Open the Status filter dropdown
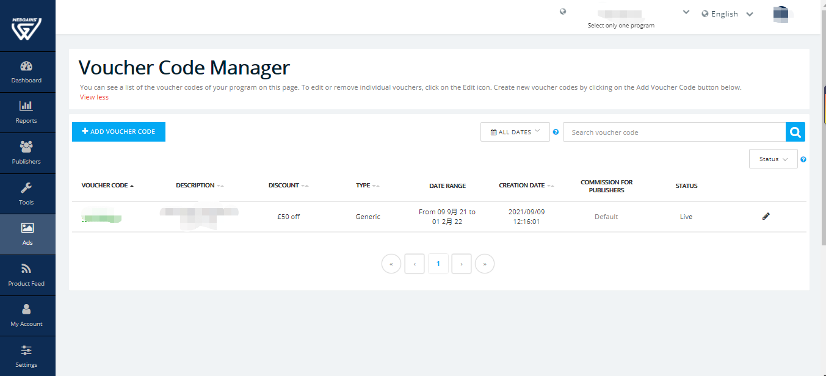The width and height of the screenshot is (826, 376). [773, 159]
